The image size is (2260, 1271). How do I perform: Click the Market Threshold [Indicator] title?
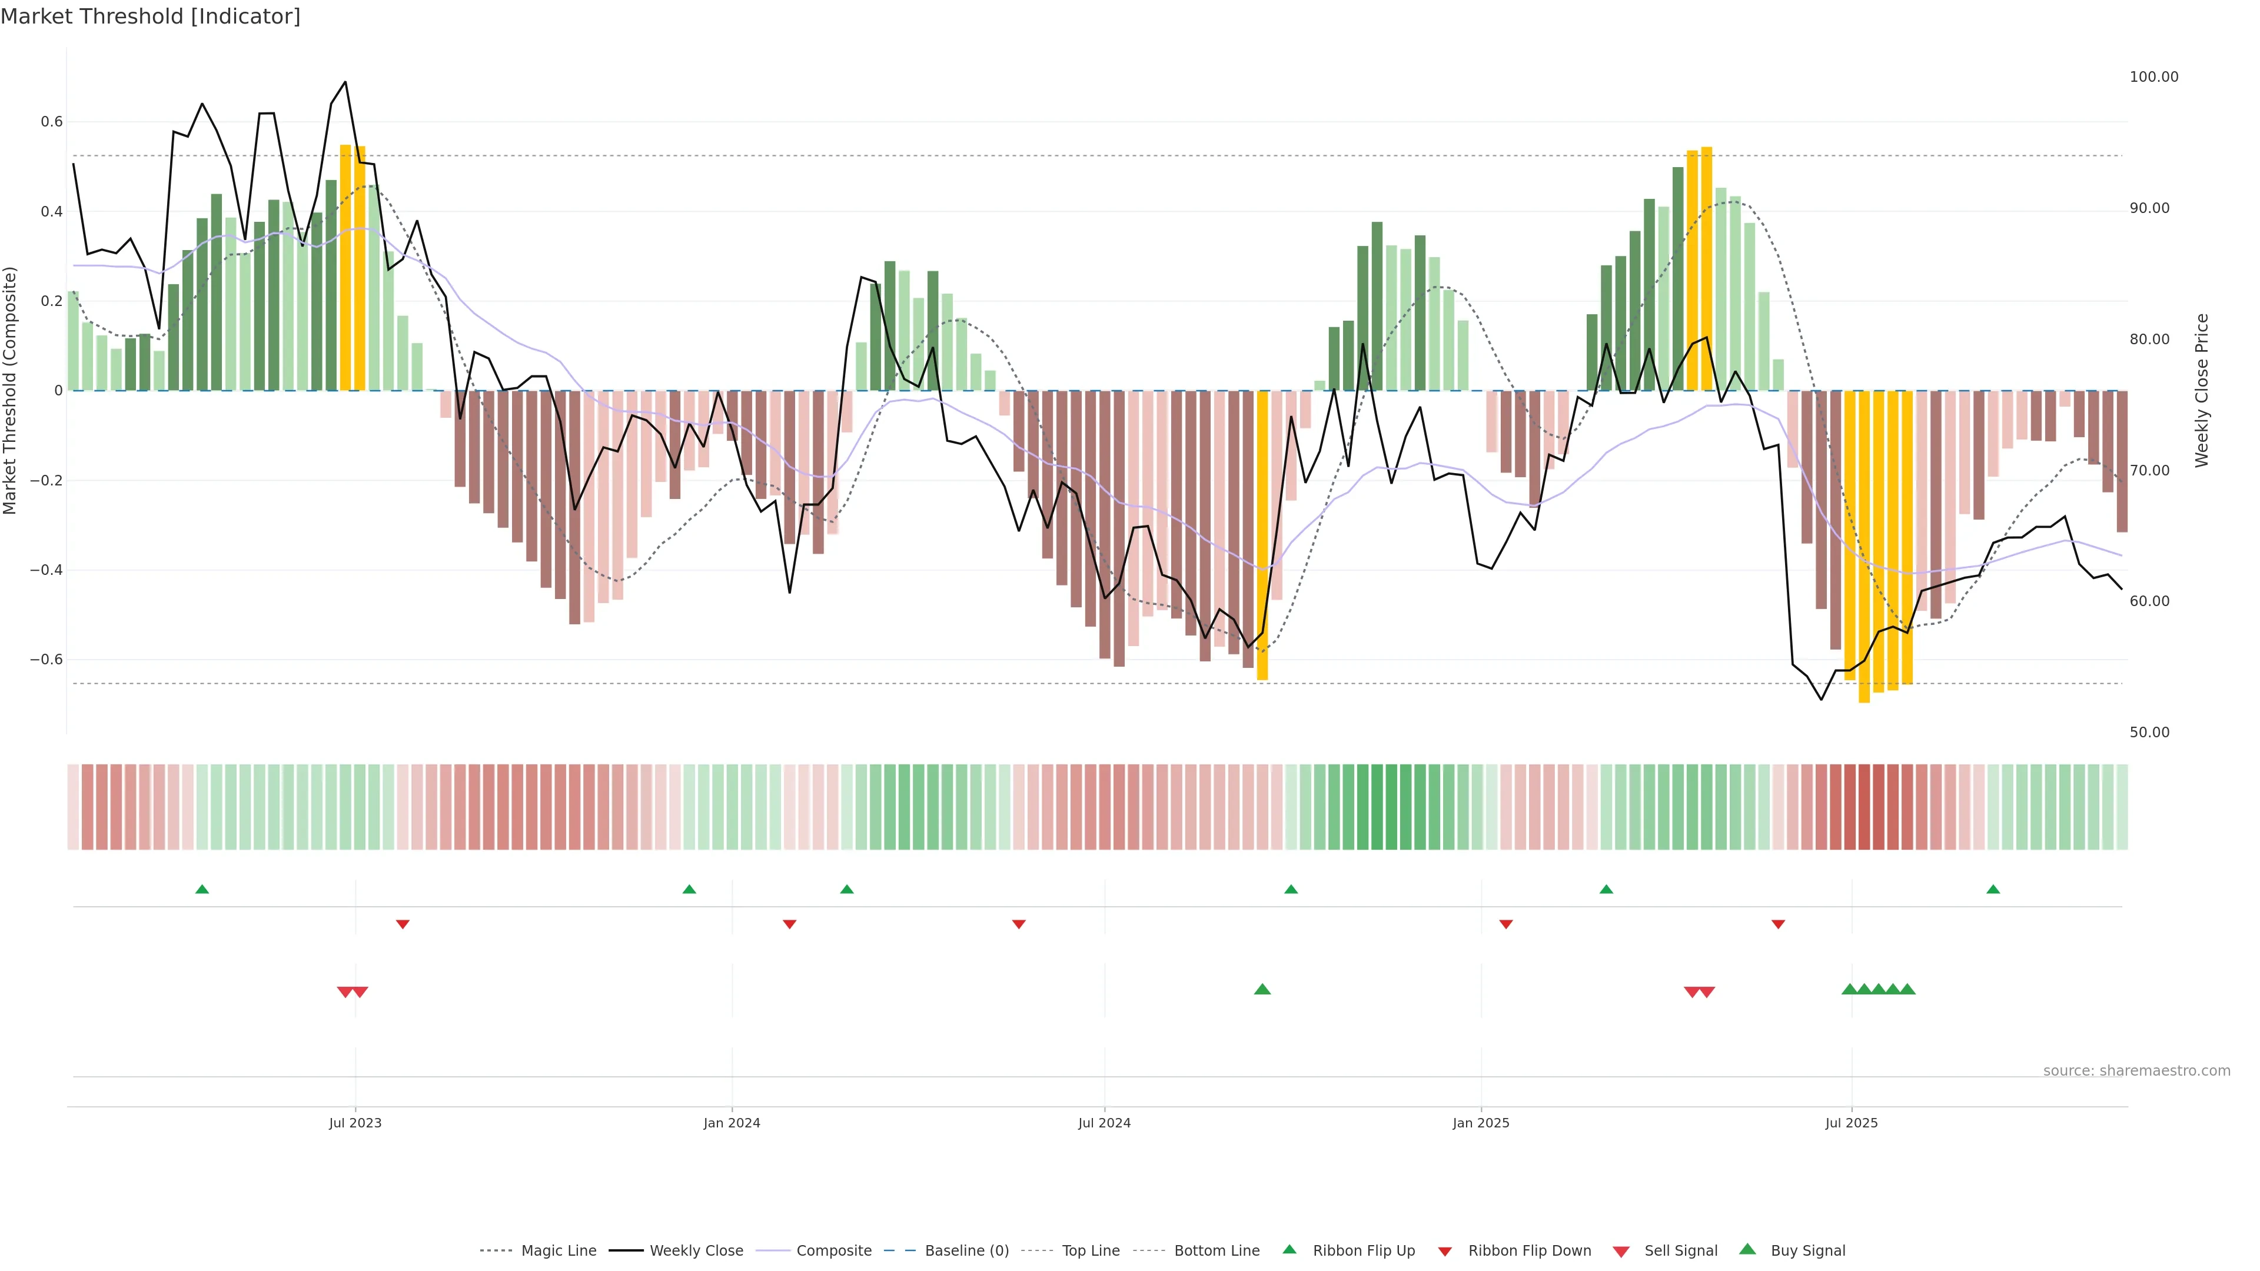click(150, 16)
